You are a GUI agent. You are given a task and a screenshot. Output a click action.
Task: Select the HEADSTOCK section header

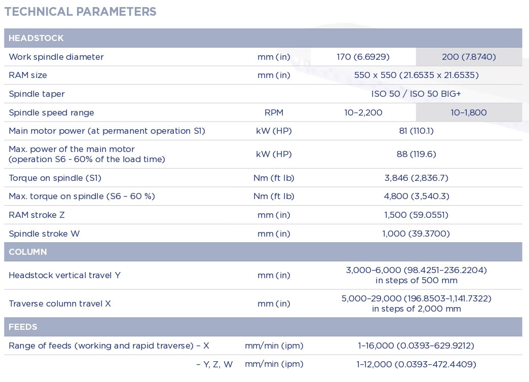pyautogui.click(x=36, y=38)
